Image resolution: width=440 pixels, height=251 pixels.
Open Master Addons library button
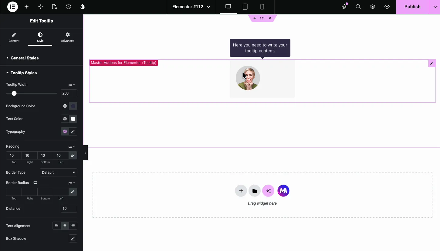coord(283,191)
